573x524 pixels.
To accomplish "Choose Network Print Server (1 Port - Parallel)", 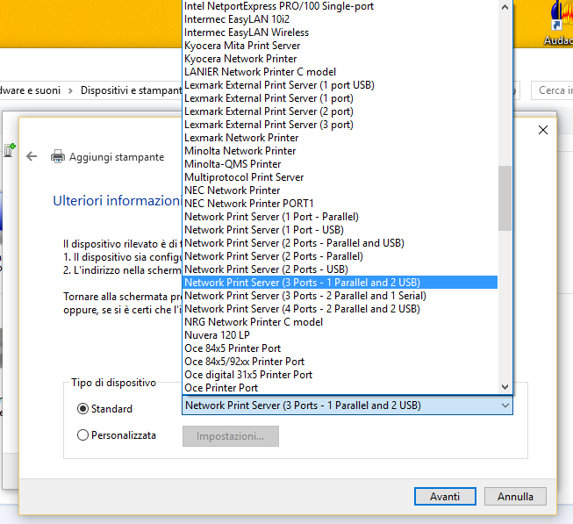I will pyautogui.click(x=340, y=217).
